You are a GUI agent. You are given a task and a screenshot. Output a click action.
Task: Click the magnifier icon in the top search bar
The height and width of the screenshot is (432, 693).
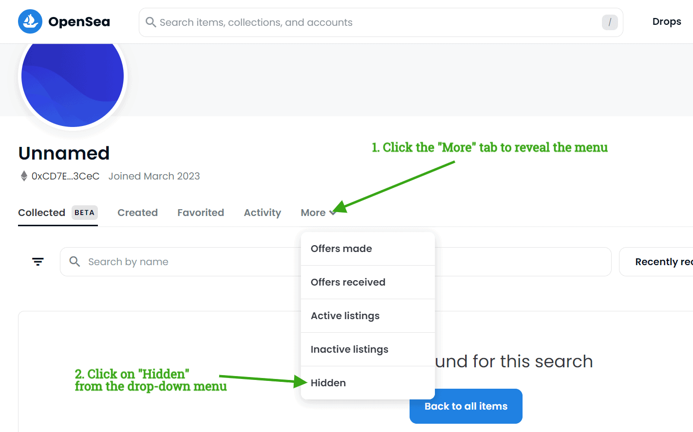pos(151,22)
